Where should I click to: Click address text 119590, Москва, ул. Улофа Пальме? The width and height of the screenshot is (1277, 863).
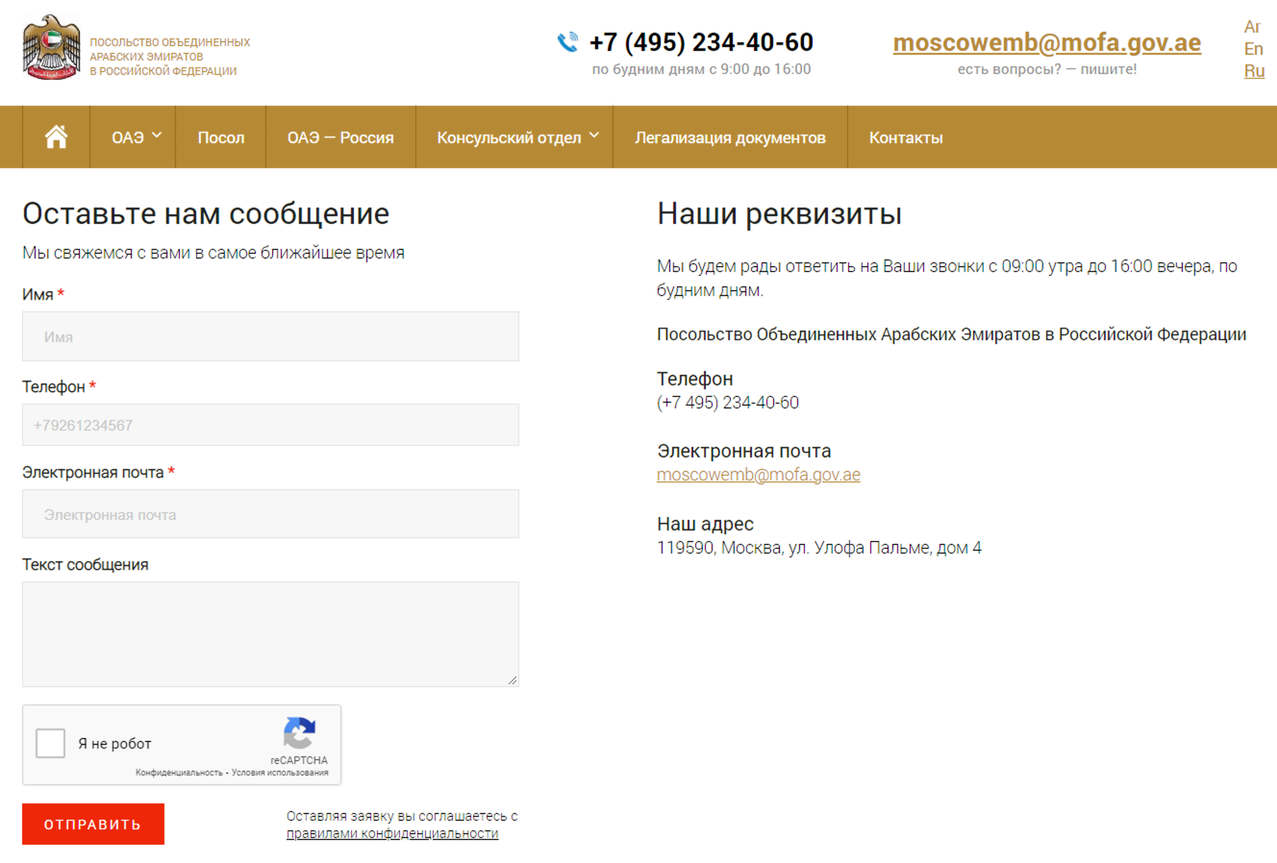point(819,547)
